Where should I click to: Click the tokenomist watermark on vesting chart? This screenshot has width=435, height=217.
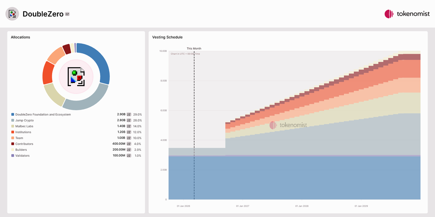288,125
